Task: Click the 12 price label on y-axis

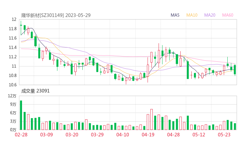Action: 14,20
